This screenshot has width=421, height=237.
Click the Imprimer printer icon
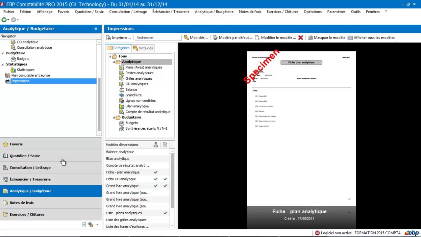pos(109,38)
